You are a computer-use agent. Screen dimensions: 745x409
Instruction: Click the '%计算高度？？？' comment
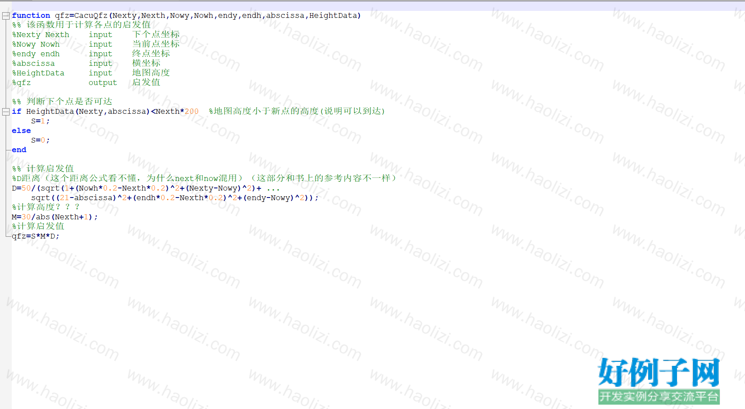point(46,207)
